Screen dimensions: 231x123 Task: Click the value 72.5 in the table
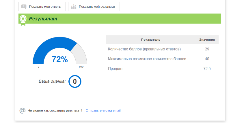coord(207,69)
